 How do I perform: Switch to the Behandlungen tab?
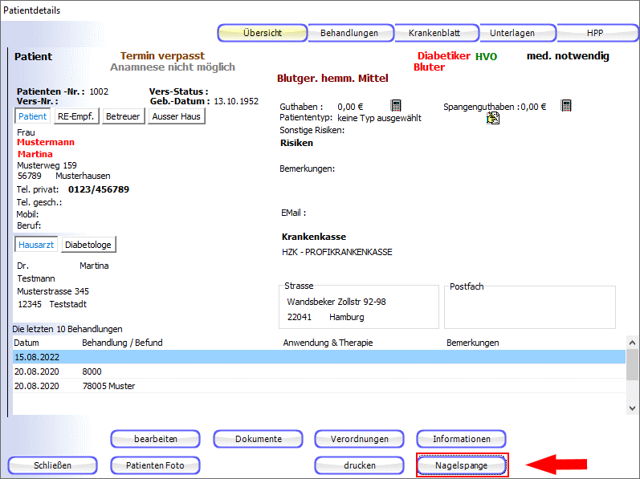(349, 34)
